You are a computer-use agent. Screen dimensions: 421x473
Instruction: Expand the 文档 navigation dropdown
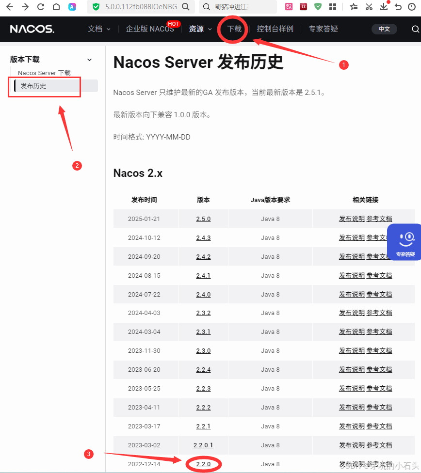[99, 29]
